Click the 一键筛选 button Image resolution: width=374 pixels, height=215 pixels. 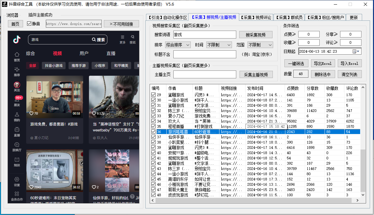[296, 64]
